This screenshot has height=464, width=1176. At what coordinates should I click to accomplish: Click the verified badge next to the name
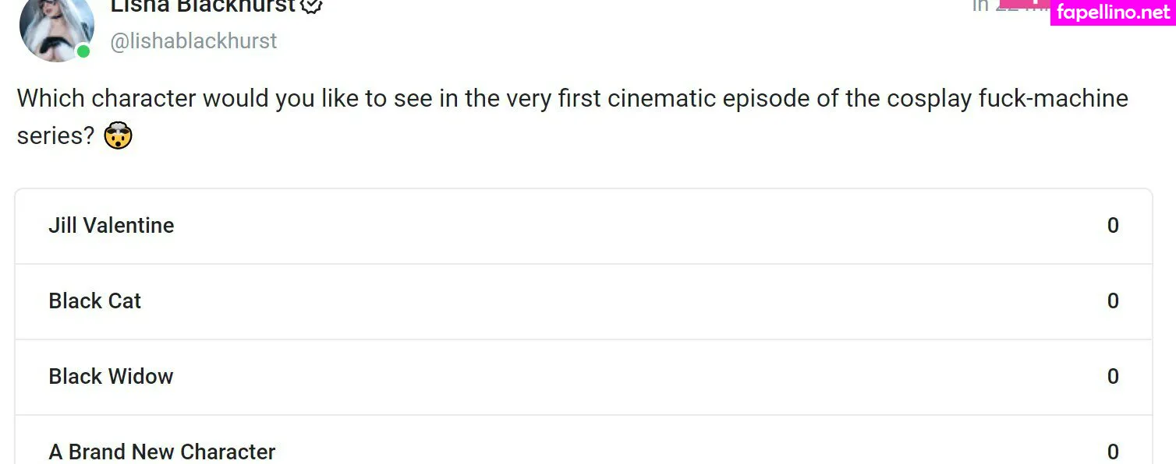[312, 6]
